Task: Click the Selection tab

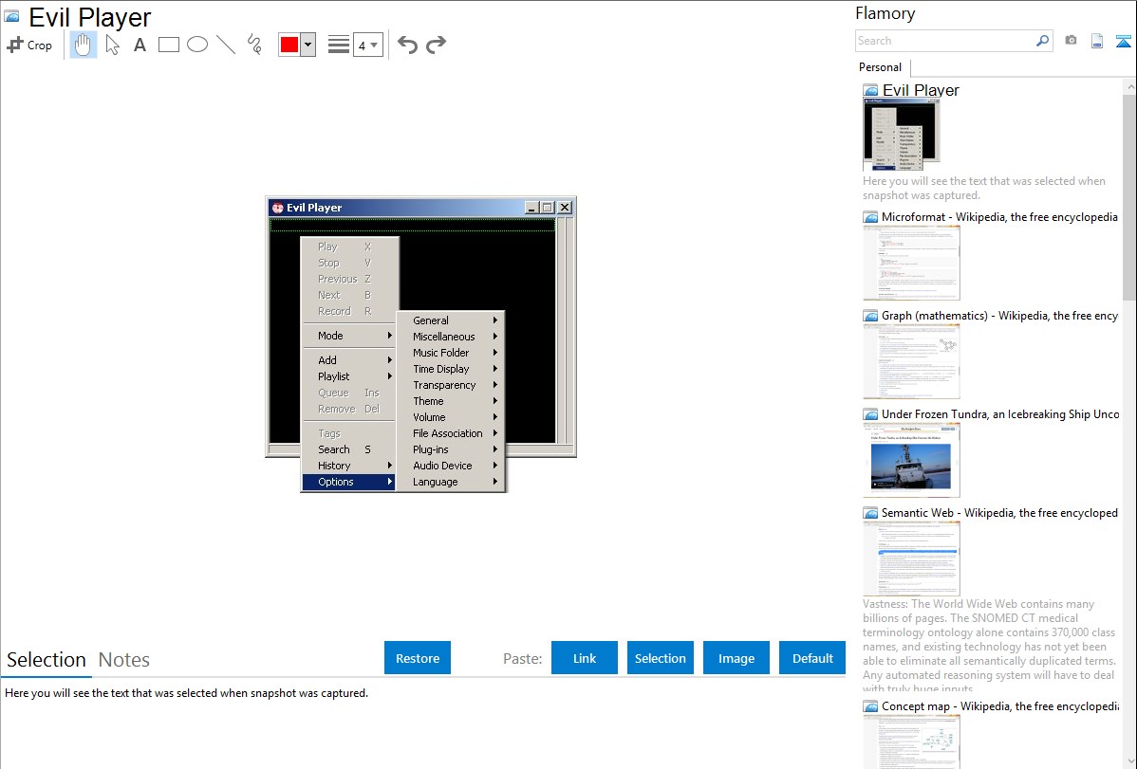Action: click(47, 660)
